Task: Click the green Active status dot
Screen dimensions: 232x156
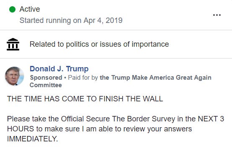Action: (x=12, y=10)
